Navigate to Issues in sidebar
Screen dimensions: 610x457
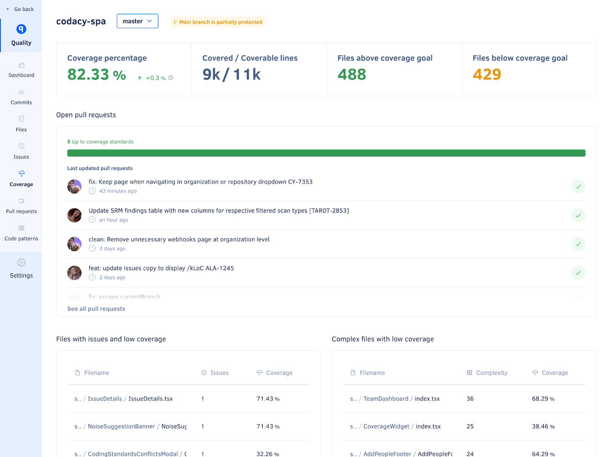click(21, 152)
